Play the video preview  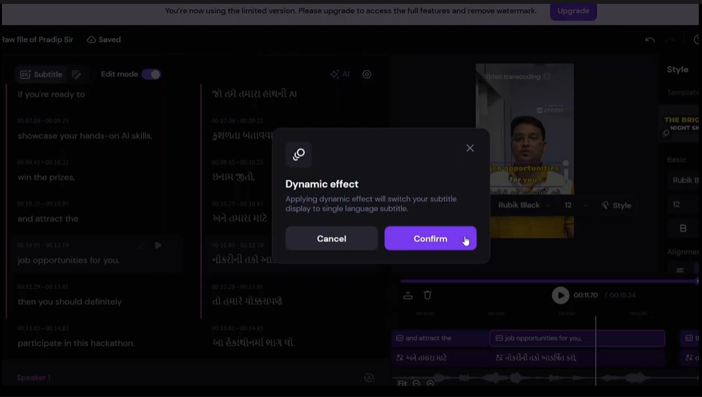pos(560,295)
